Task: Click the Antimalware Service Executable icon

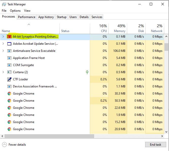Action: (x=9, y=51)
